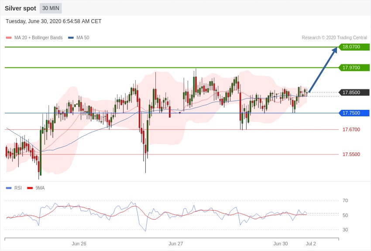This screenshot has width=371, height=251.
Task: Click the 9MA red legend swatch
Action: pyautogui.click(x=30, y=188)
